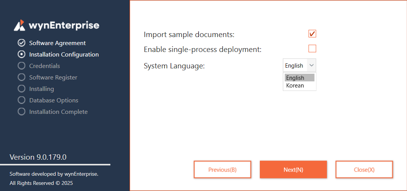Select the Database Options step label
Viewport: 407px width, 191px height.
[x=54, y=100]
